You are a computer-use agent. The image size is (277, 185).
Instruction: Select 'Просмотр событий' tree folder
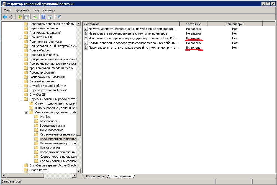pyautogui.click(x=42, y=72)
